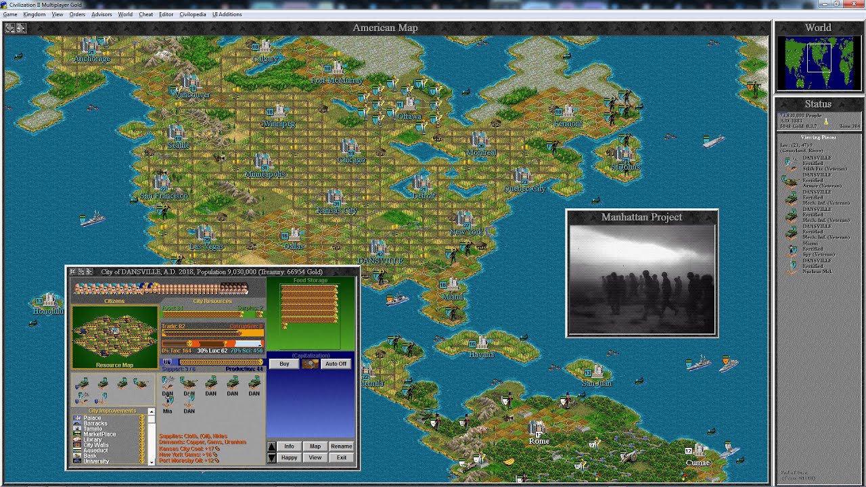Image resolution: width=866 pixels, height=487 pixels.
Task: Exit the DANSVILLE city window
Action: (x=341, y=458)
